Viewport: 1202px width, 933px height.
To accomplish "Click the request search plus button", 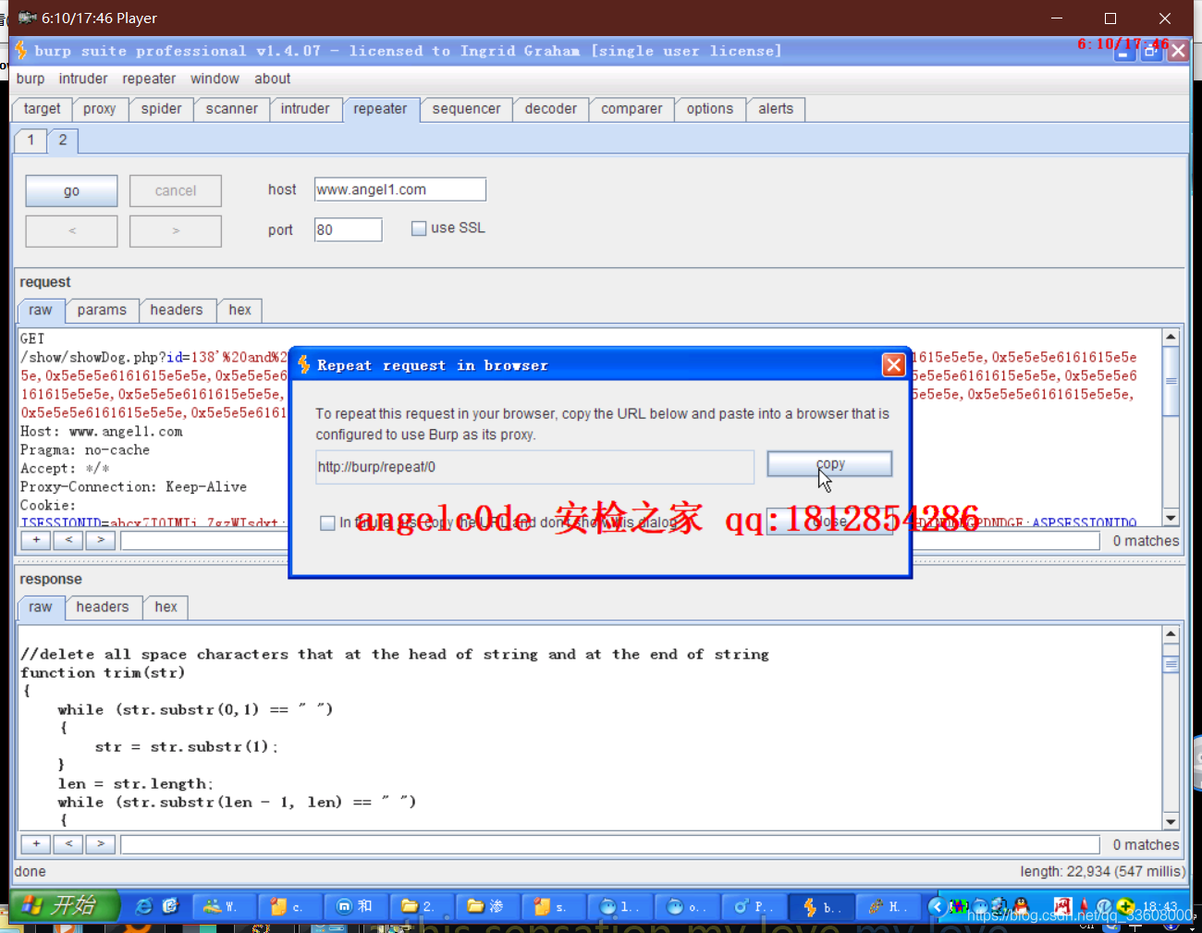I will (x=36, y=540).
